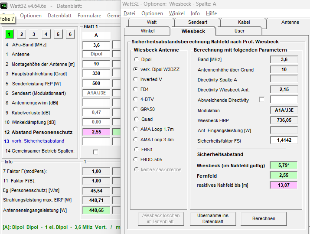Open the Datenblatt menu
310x234 pixels.
click(x=59, y=16)
